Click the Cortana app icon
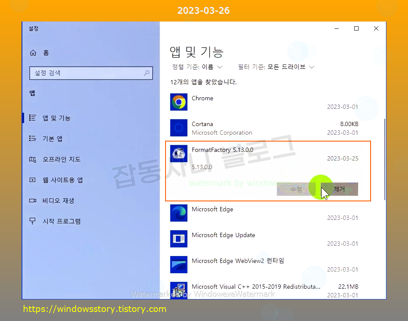The width and height of the screenshot is (408, 321). [x=179, y=128]
